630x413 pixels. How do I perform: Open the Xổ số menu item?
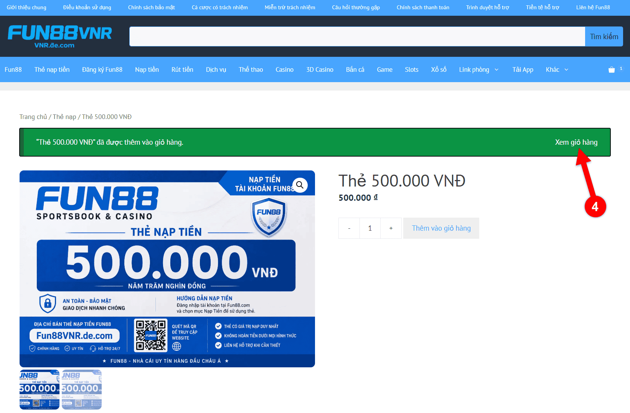pos(439,69)
